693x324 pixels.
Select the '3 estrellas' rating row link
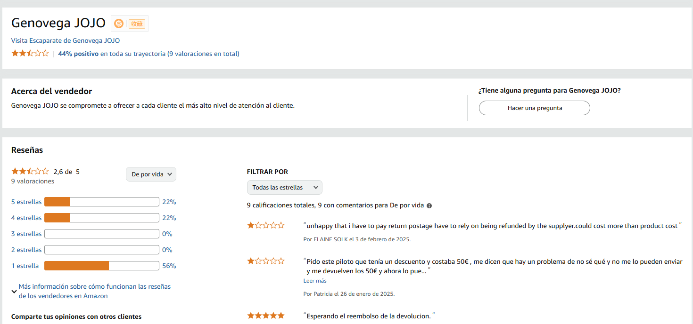pyautogui.click(x=26, y=234)
